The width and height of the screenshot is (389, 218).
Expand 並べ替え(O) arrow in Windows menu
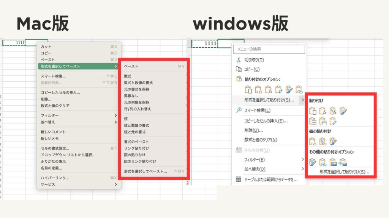(302, 169)
